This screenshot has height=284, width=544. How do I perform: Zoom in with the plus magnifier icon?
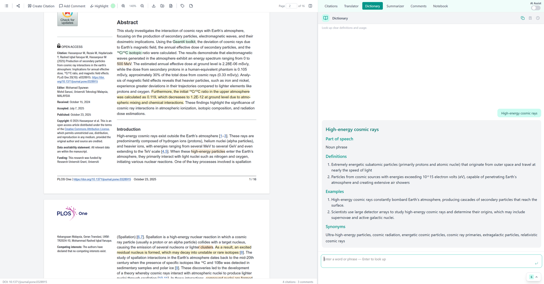coord(123,6)
